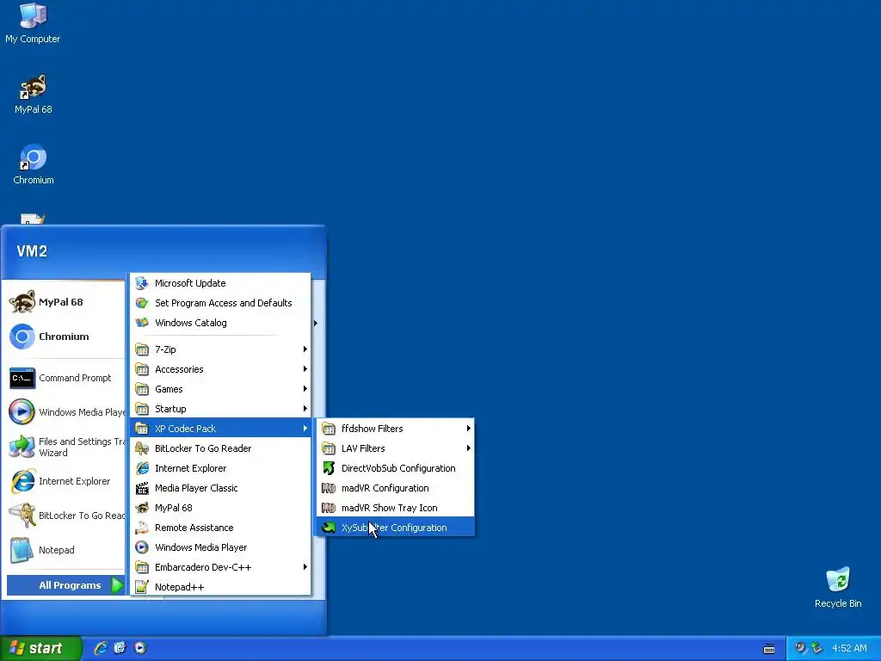Viewport: 881px width, 661px height.
Task: Click Chromium icon in Start menu pinned list
Action: coord(22,337)
